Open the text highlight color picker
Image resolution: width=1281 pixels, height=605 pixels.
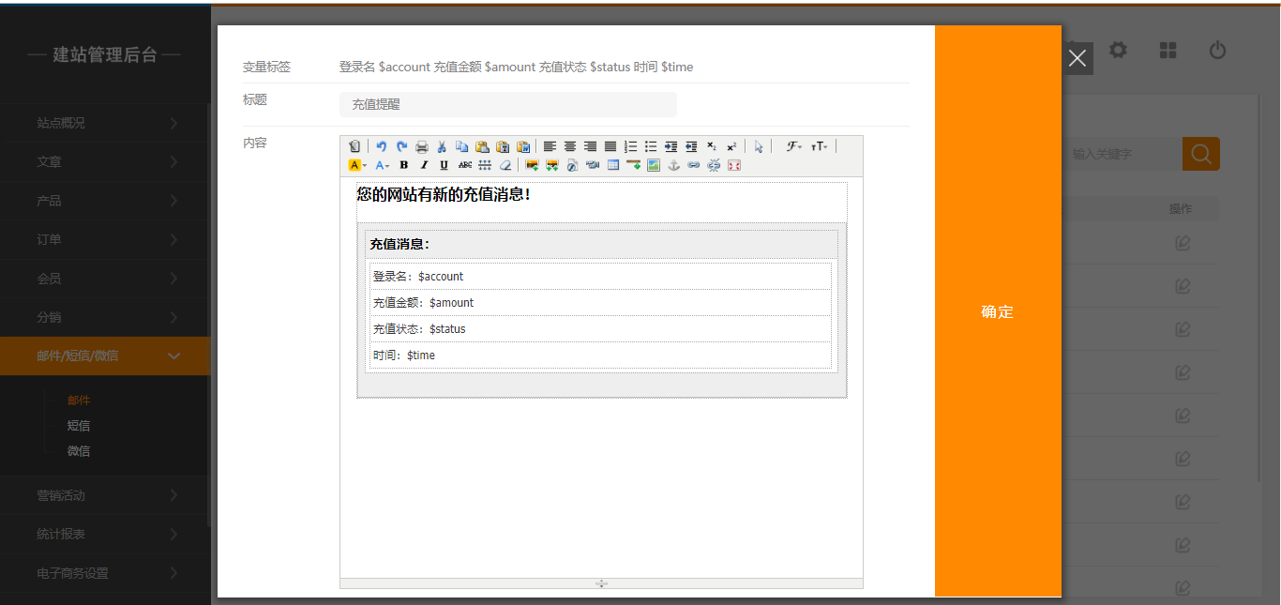point(357,165)
